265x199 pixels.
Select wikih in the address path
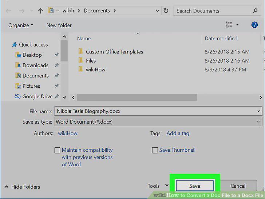(x=68, y=11)
